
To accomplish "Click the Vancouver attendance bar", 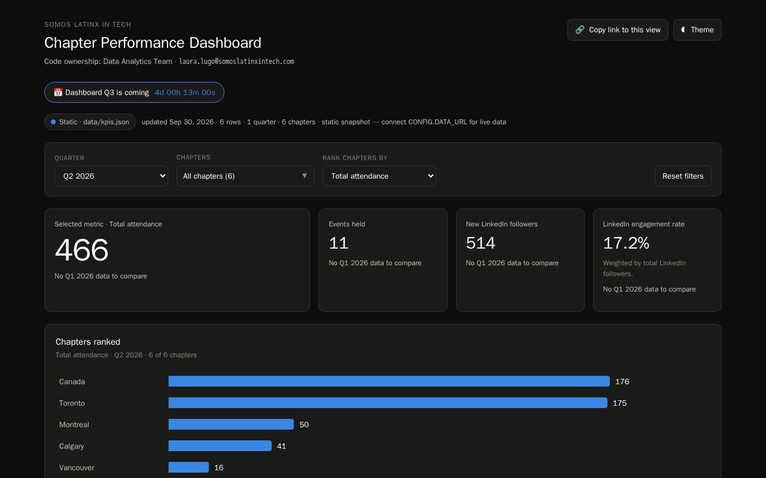I will (189, 467).
